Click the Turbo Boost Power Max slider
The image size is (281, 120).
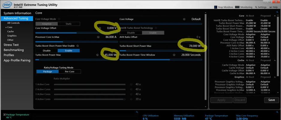coord(76,60)
